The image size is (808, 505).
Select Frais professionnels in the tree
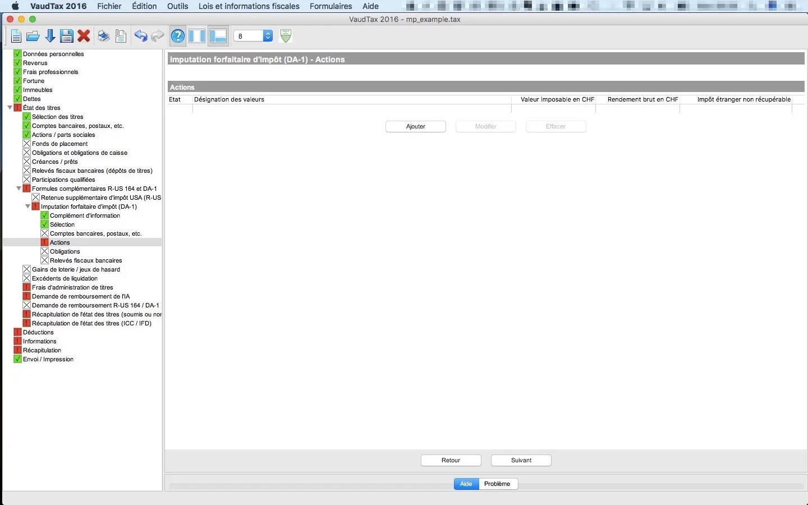(50, 72)
